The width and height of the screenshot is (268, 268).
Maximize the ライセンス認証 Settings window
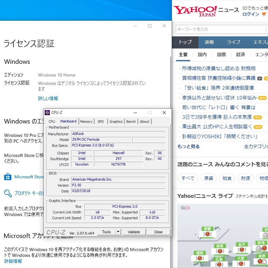click(150, 26)
